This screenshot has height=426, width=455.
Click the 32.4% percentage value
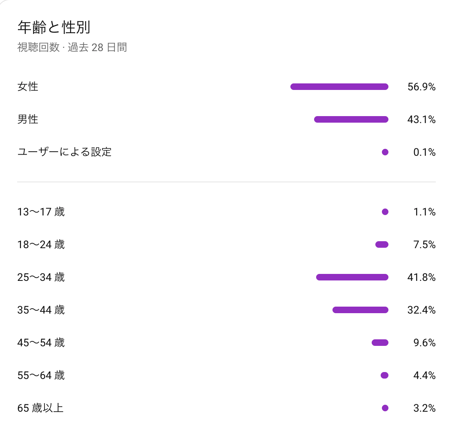coord(421,310)
